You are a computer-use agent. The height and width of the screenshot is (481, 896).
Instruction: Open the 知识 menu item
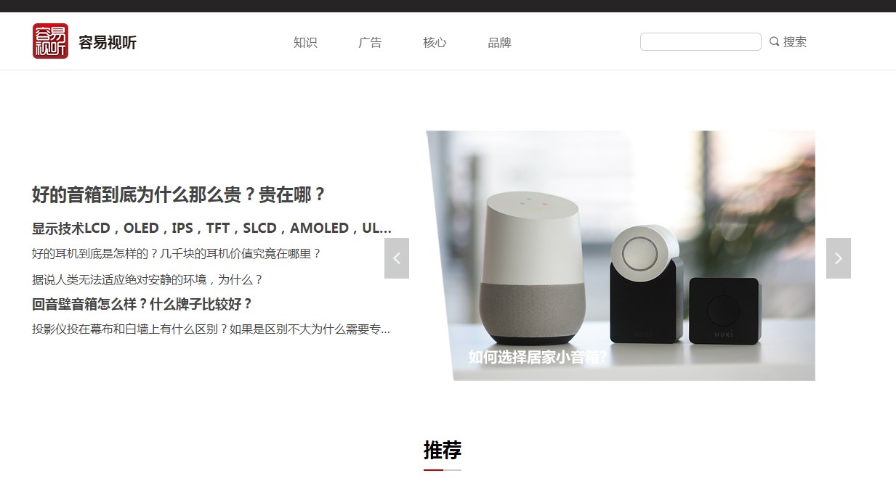click(x=305, y=42)
